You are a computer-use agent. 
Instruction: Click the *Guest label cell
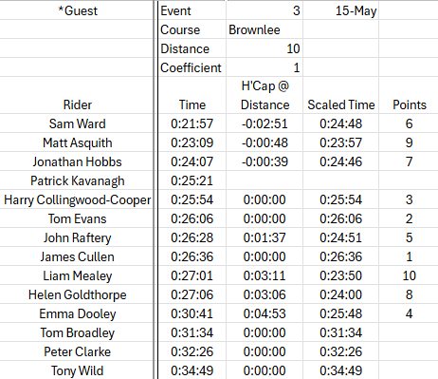point(77,10)
